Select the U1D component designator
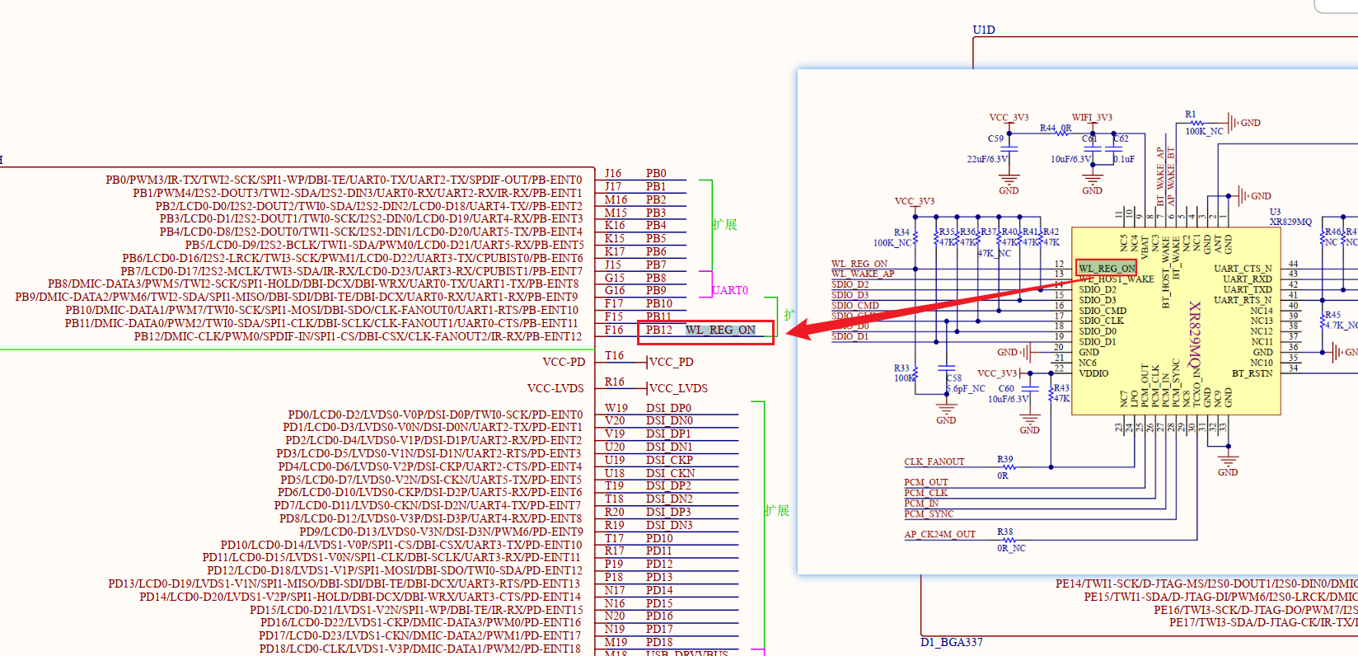Viewport: 1358px width, 656px height. point(984,30)
